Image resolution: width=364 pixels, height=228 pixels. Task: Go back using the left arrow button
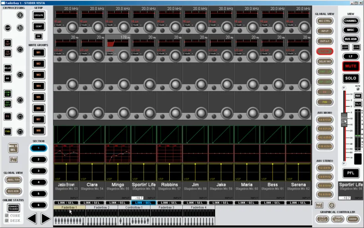(x=32, y=218)
